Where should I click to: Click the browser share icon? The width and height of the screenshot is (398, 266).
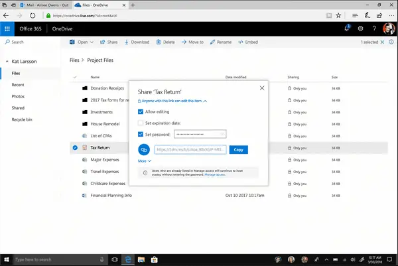coord(379,16)
